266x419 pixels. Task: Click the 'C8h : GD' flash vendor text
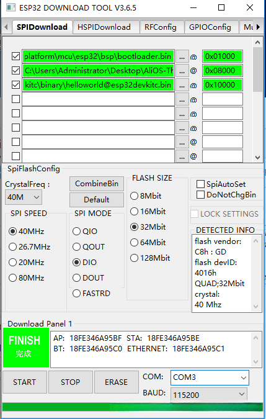point(210,252)
